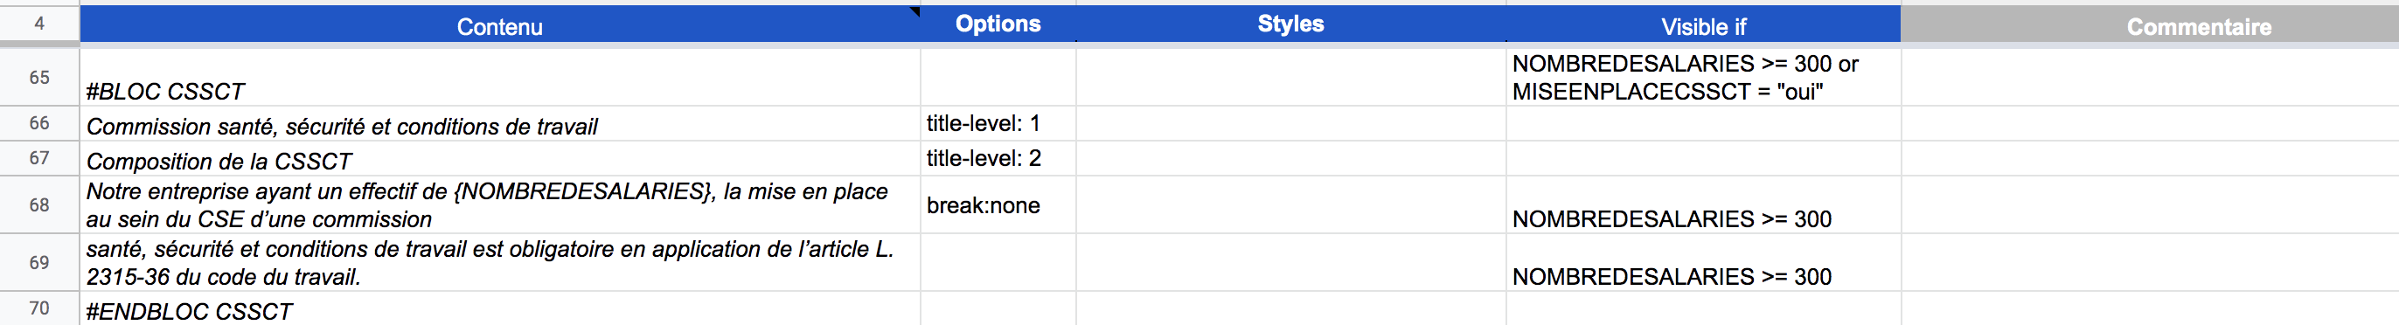Select row header 69

[39, 263]
